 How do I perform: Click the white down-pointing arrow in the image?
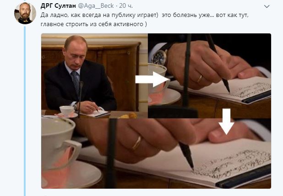[227, 122]
